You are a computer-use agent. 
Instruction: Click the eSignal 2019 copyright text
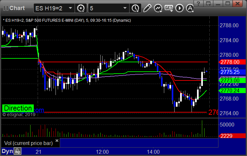19,114
